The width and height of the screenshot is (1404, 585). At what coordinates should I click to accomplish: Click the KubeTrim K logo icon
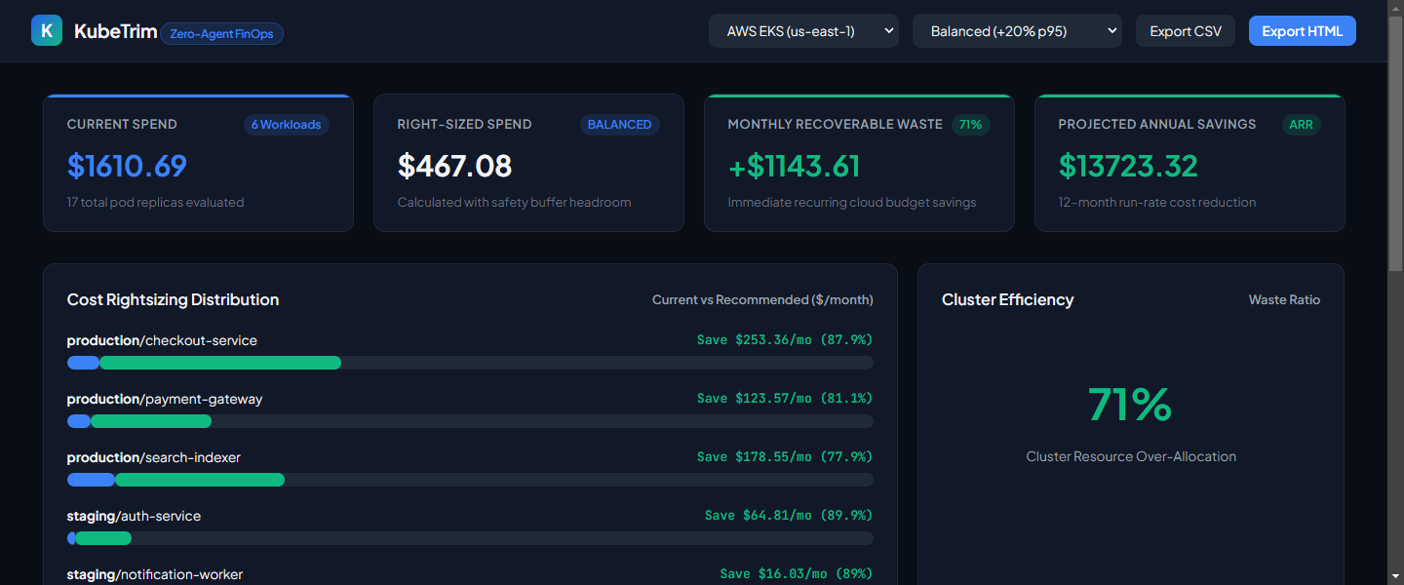tap(47, 31)
